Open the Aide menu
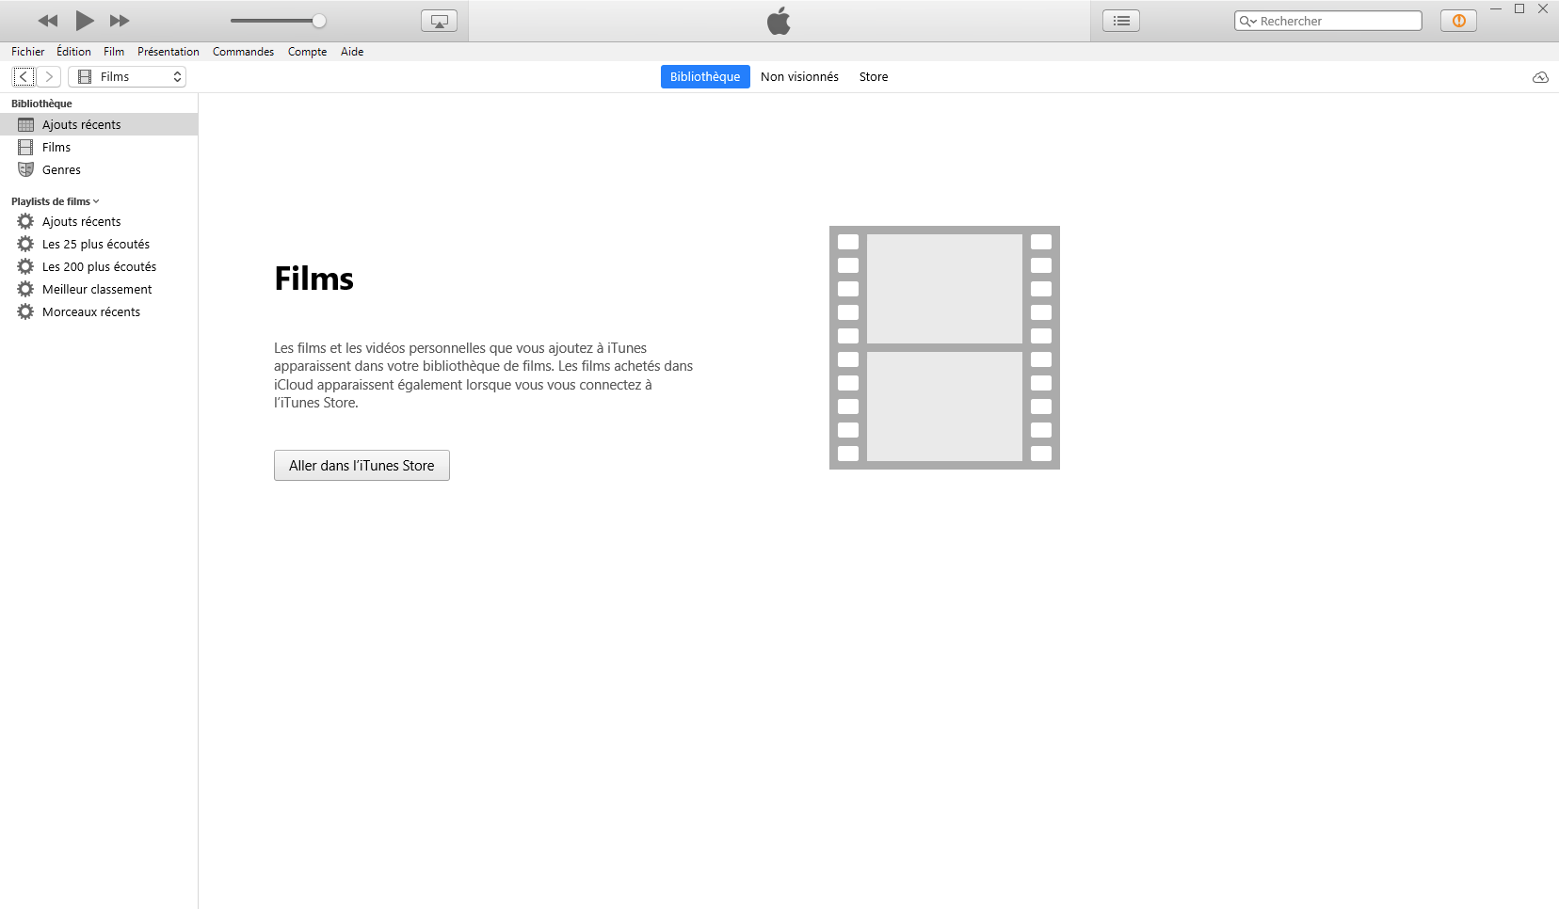Viewport: 1559px width, 909px height. (352, 52)
